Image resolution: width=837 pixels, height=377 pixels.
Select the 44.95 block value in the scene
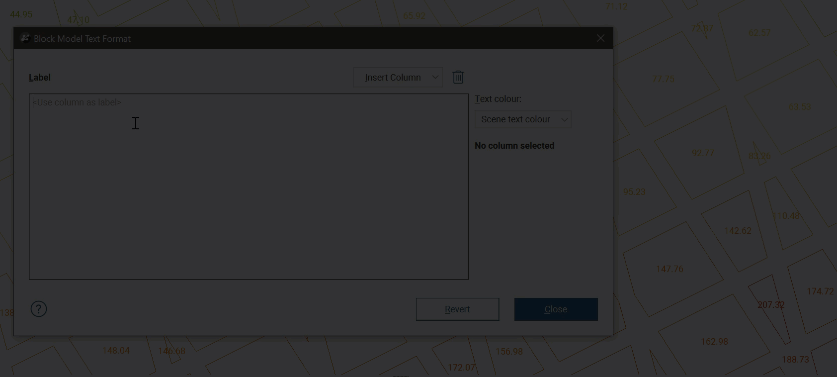pos(21,14)
